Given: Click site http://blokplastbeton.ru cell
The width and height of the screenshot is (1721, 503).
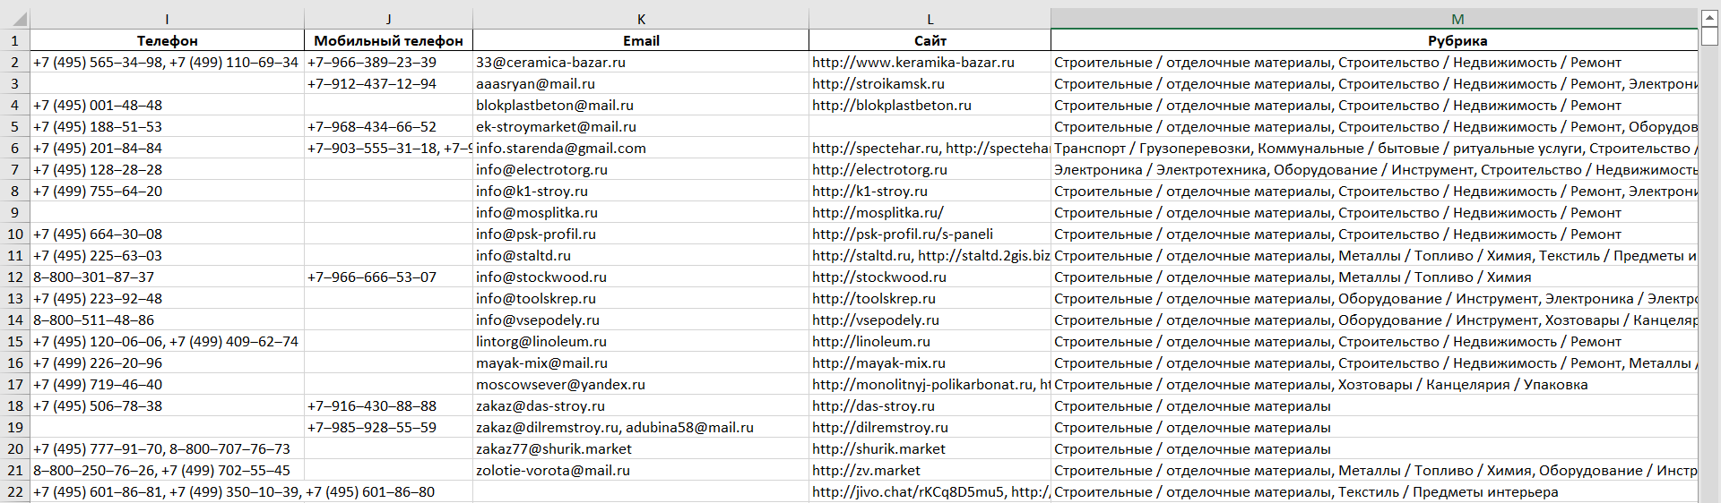Looking at the screenshot, I should [930, 105].
